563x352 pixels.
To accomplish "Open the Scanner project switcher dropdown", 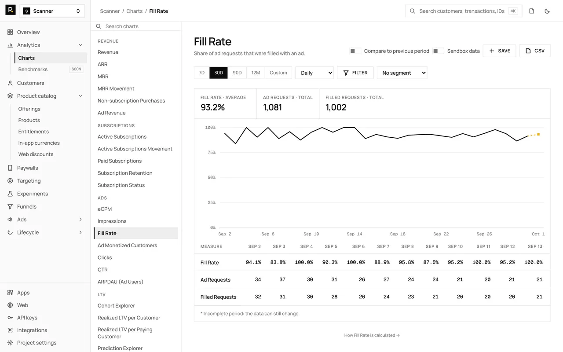I will 52,11.
